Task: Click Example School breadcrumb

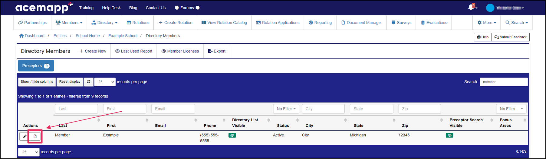Action: click(123, 36)
